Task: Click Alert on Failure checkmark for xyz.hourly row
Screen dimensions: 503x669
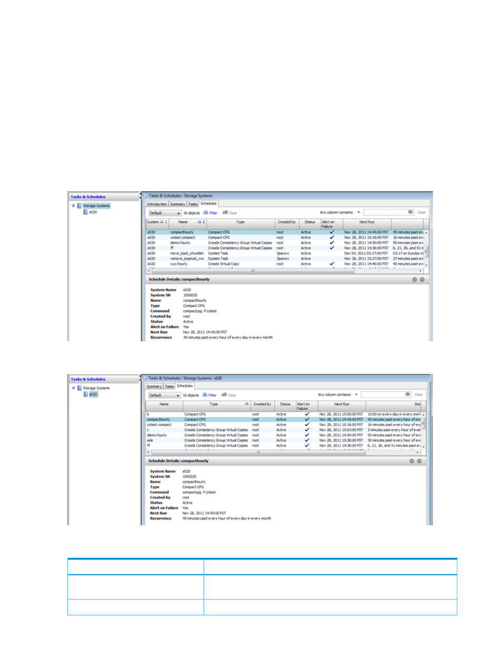Action: 332,264
